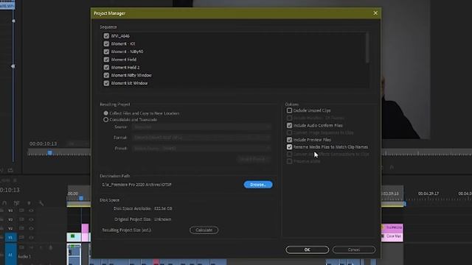This screenshot has height=265, width=472.
Task: Click Cancel in Project Manager
Action: tap(354, 250)
